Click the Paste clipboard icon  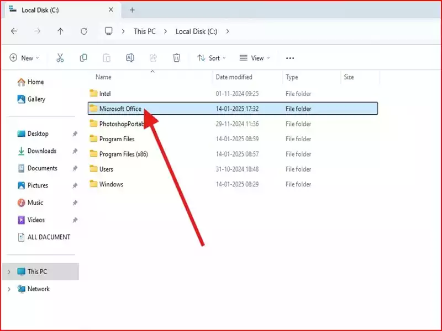(x=107, y=58)
